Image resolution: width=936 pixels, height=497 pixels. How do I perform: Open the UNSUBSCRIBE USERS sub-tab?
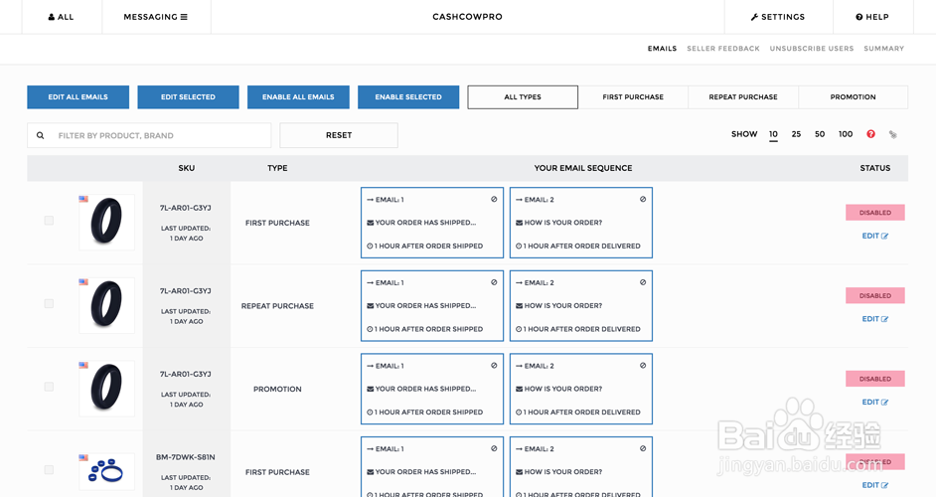(x=811, y=49)
